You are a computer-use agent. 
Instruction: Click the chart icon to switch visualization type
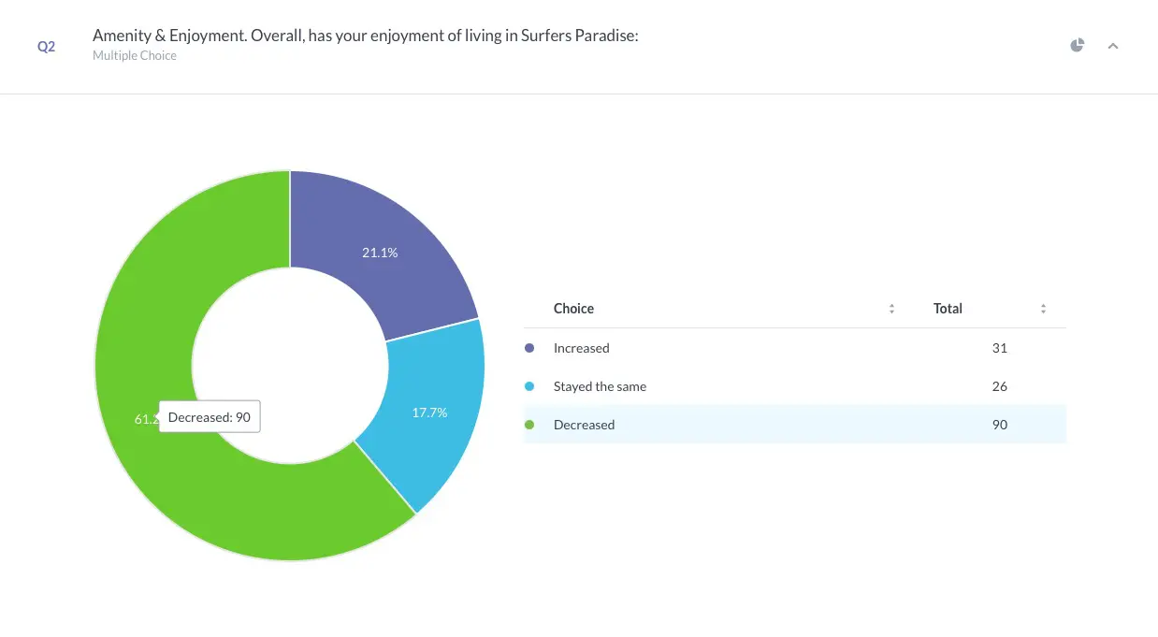click(1077, 44)
